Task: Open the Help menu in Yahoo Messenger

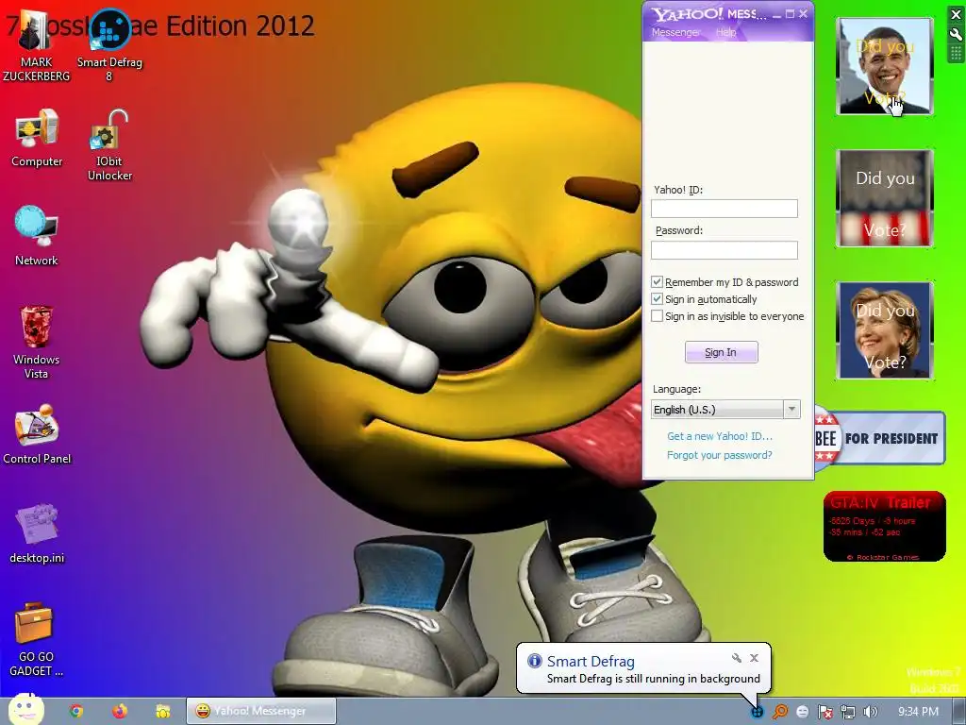Action: pos(725,32)
